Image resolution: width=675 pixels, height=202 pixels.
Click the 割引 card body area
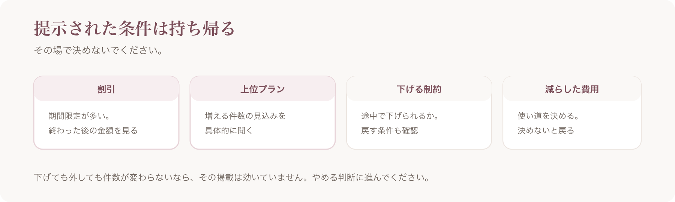106,125
